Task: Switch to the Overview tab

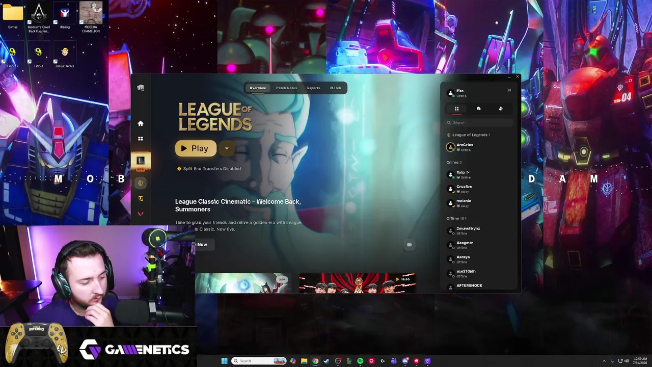Action: pyautogui.click(x=258, y=88)
